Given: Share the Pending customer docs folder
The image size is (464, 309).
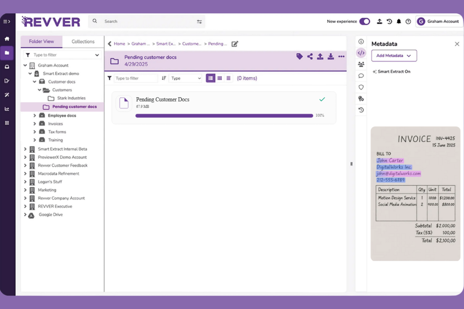Looking at the screenshot, I should [310, 56].
